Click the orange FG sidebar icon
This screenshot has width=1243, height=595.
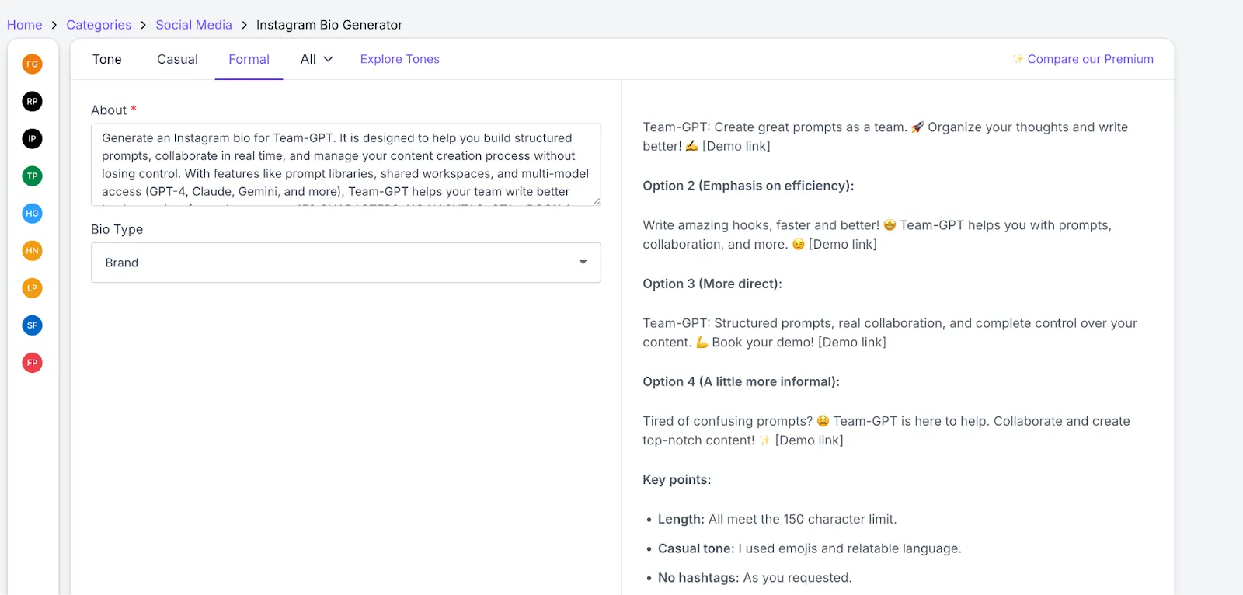point(32,64)
